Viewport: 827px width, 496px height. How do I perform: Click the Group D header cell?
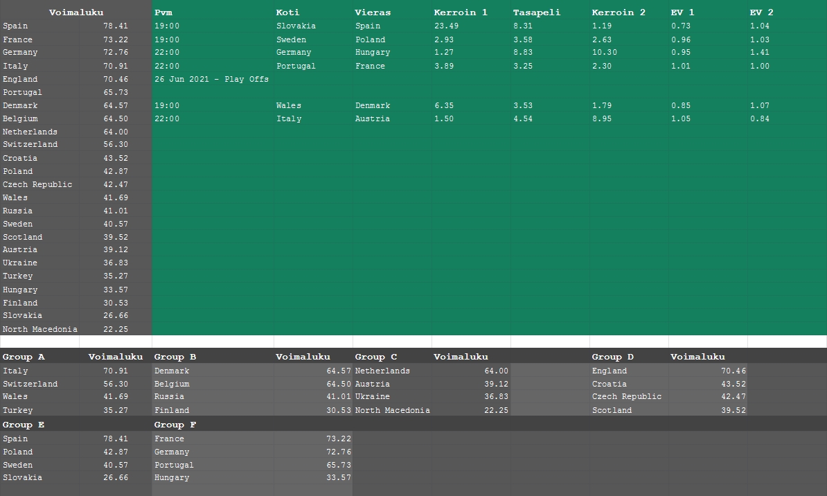pos(612,357)
